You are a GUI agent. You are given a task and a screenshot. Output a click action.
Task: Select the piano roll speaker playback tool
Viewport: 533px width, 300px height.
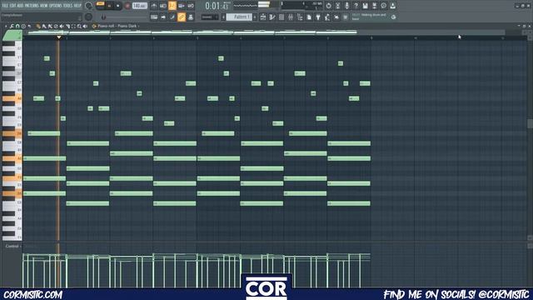[x=85, y=26]
